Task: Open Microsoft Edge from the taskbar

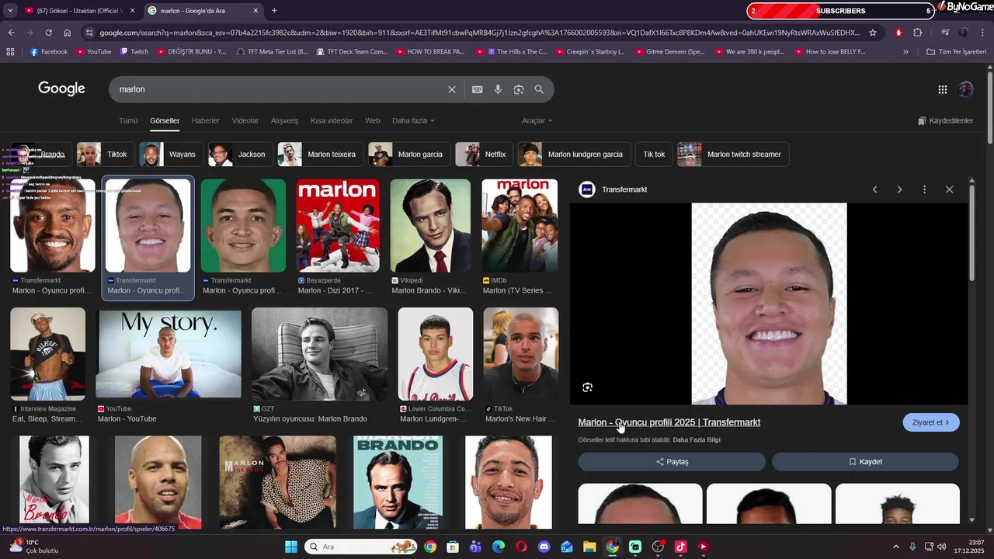Action: point(499,547)
